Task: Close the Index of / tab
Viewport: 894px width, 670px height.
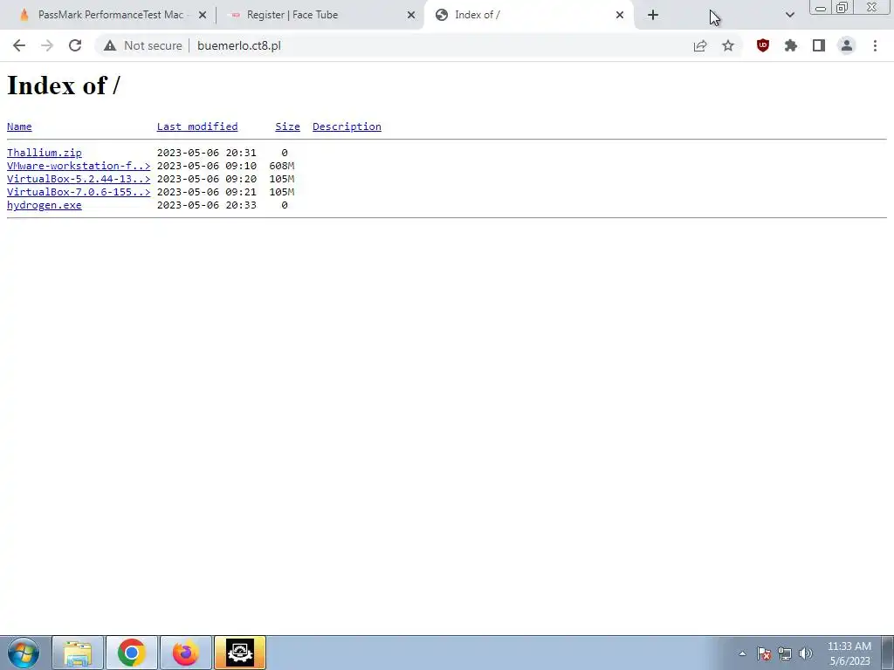Action: coord(620,15)
